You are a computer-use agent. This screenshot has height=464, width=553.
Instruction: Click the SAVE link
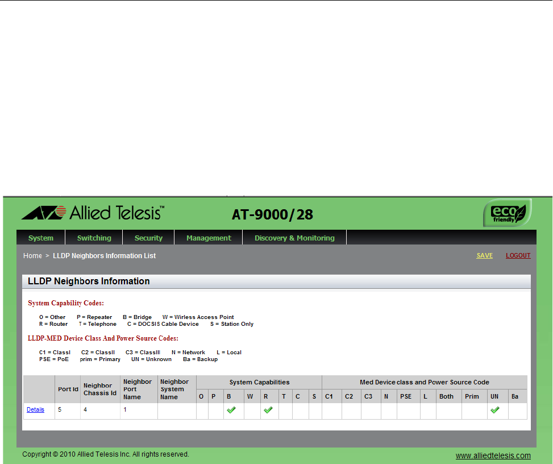[x=485, y=255]
